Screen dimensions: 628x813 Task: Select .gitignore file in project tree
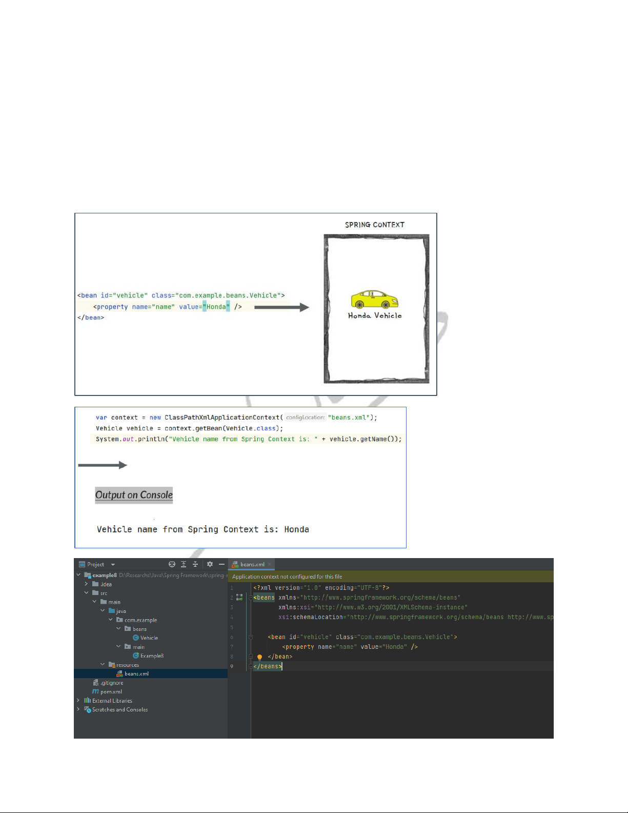[111, 683]
